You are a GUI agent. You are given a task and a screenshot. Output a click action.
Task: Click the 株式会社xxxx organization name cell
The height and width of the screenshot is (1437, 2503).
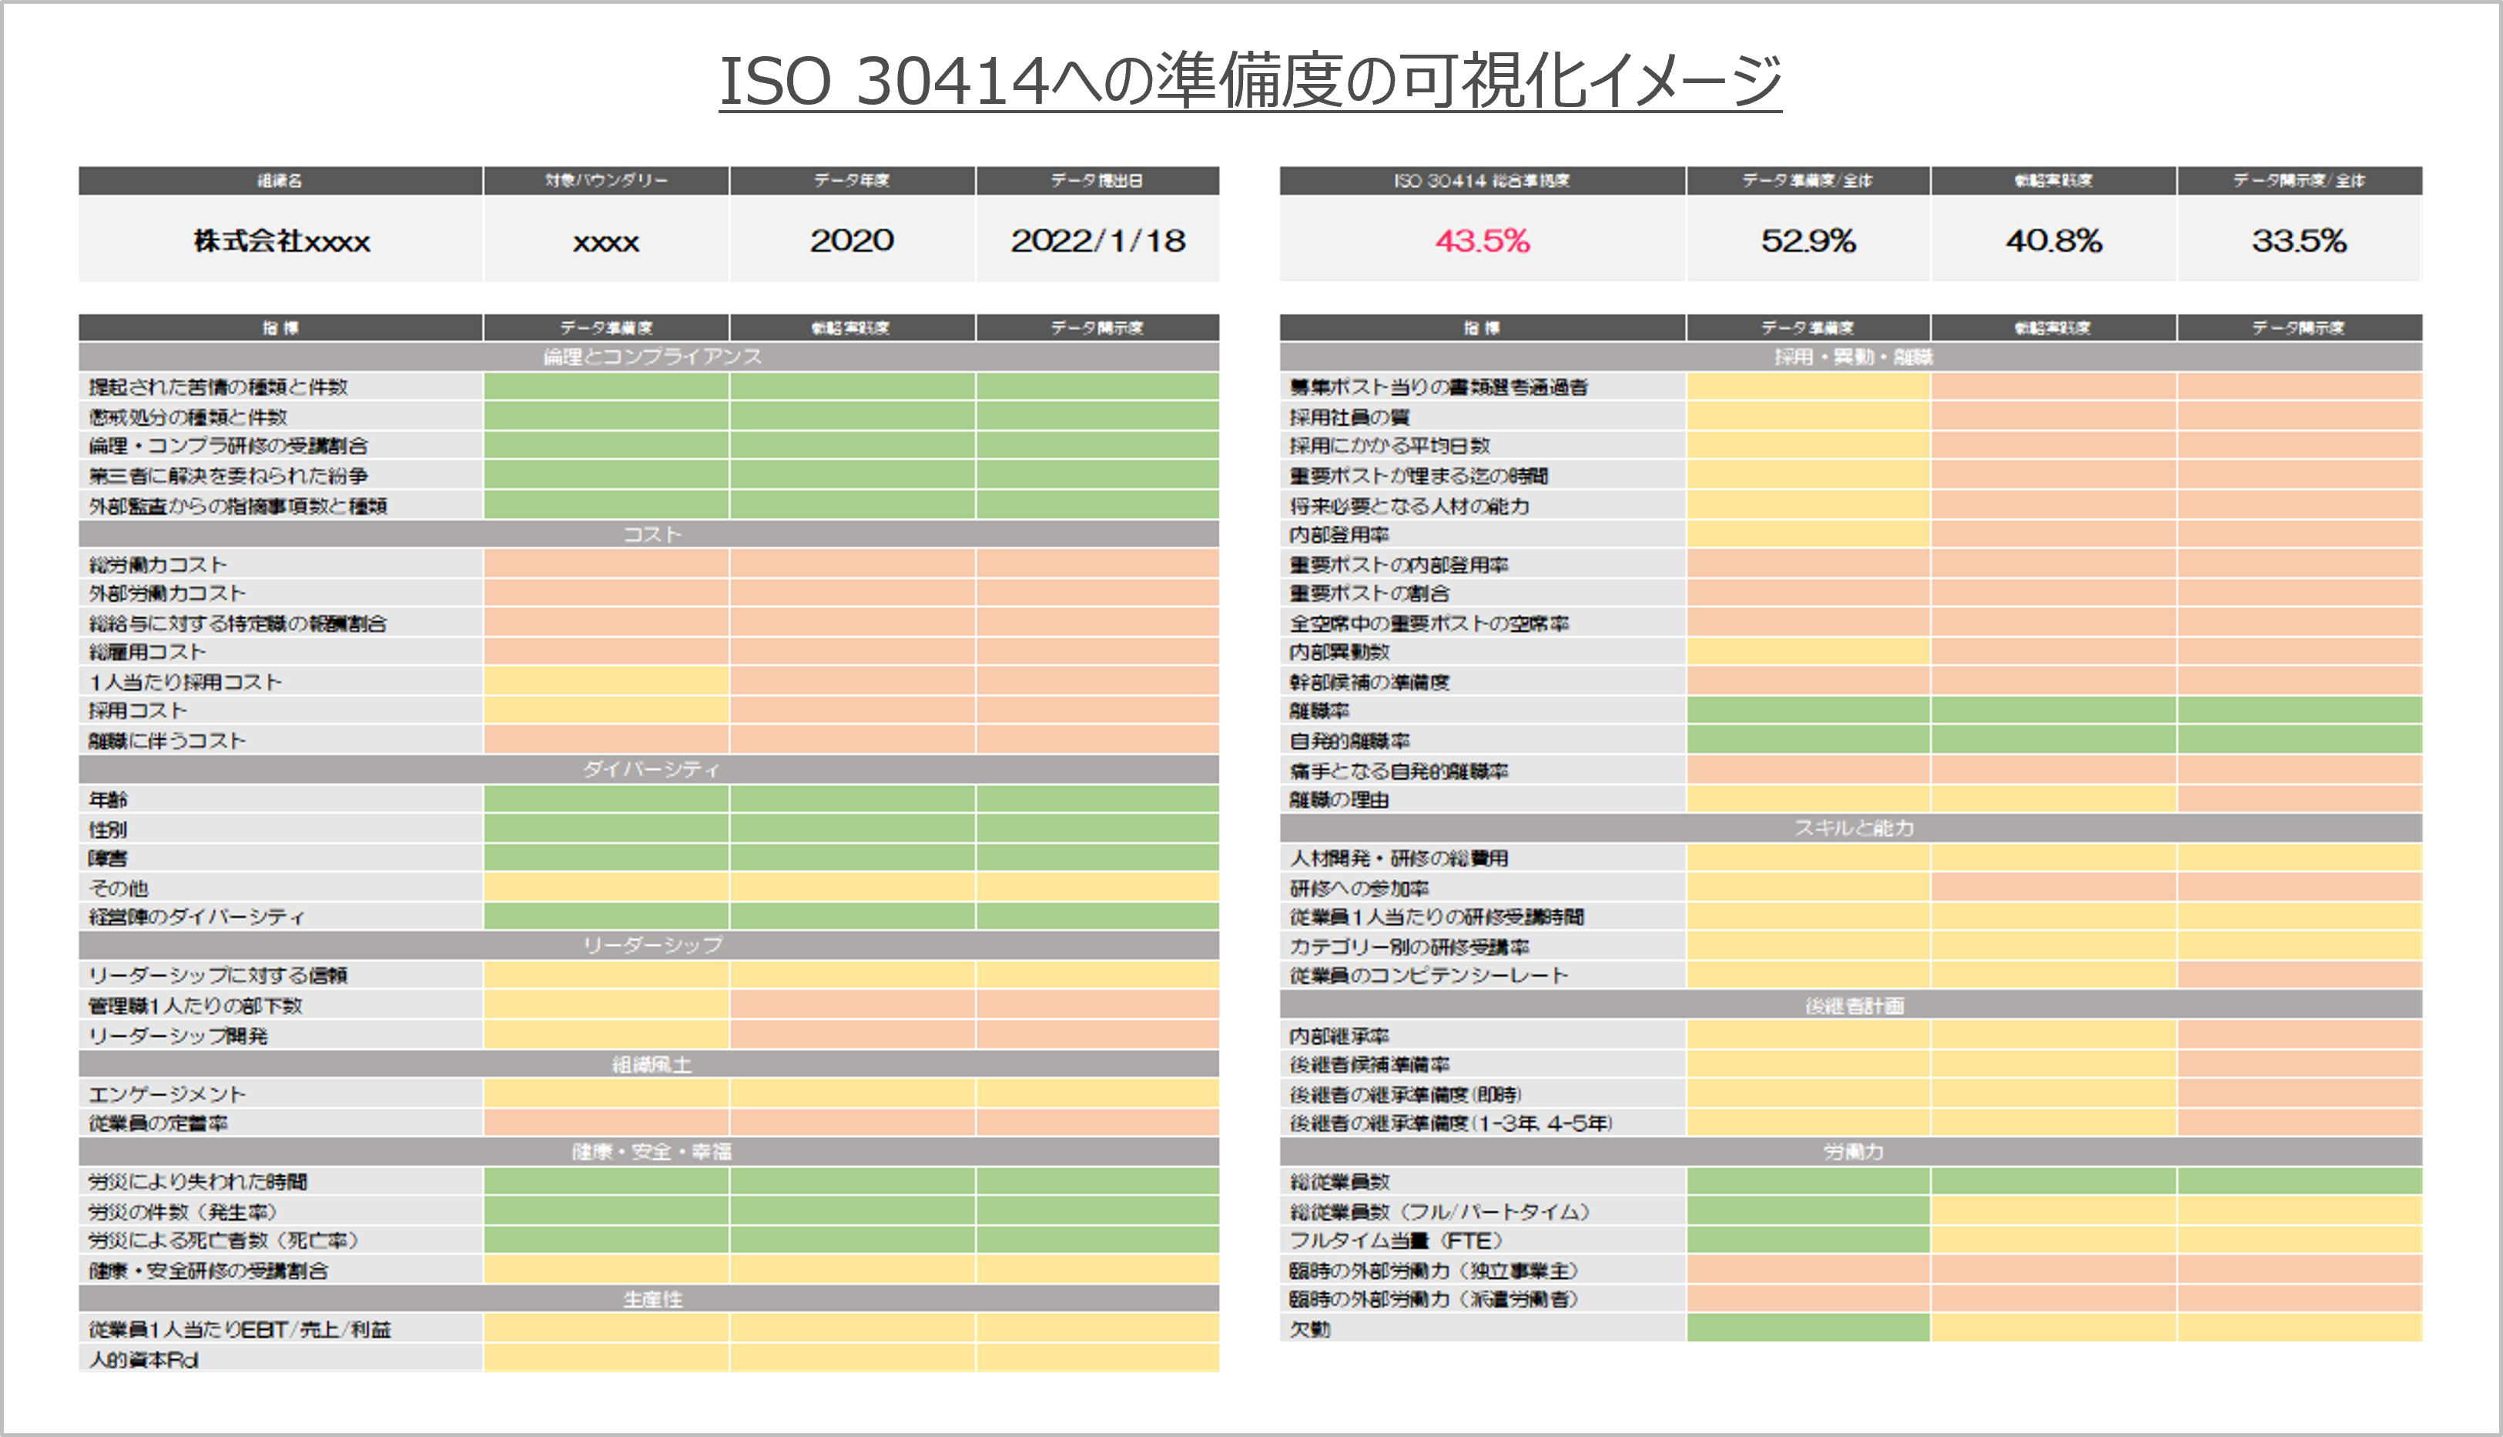click(281, 241)
